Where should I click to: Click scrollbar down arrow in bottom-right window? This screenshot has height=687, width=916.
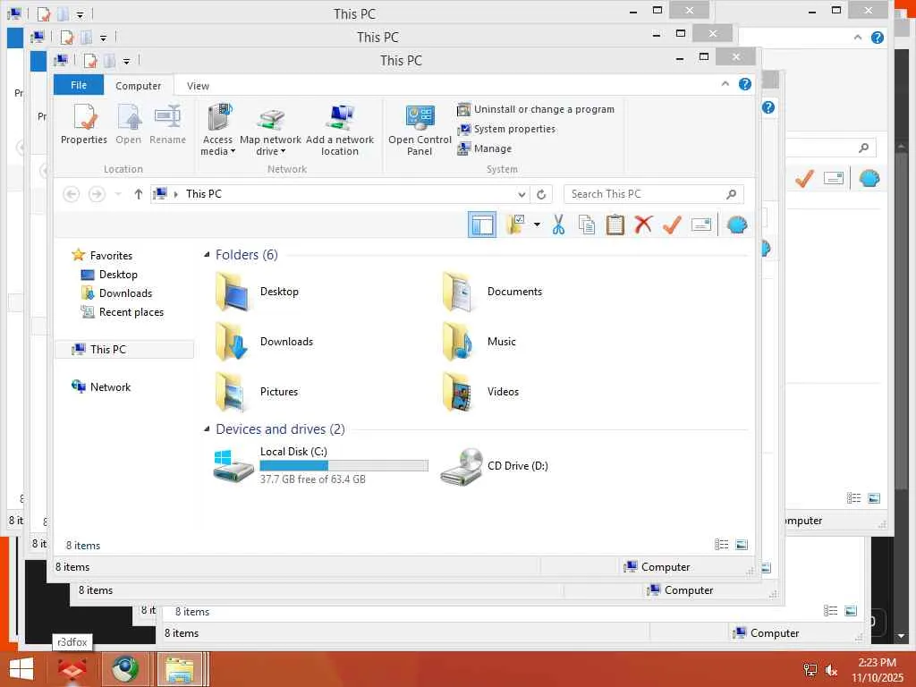click(x=901, y=636)
